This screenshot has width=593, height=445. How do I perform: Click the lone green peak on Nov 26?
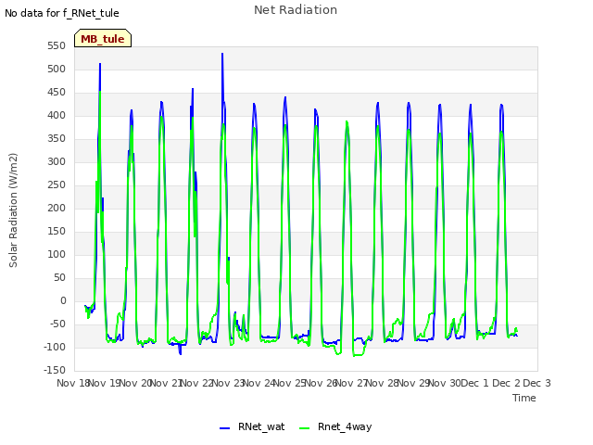coord(347,122)
